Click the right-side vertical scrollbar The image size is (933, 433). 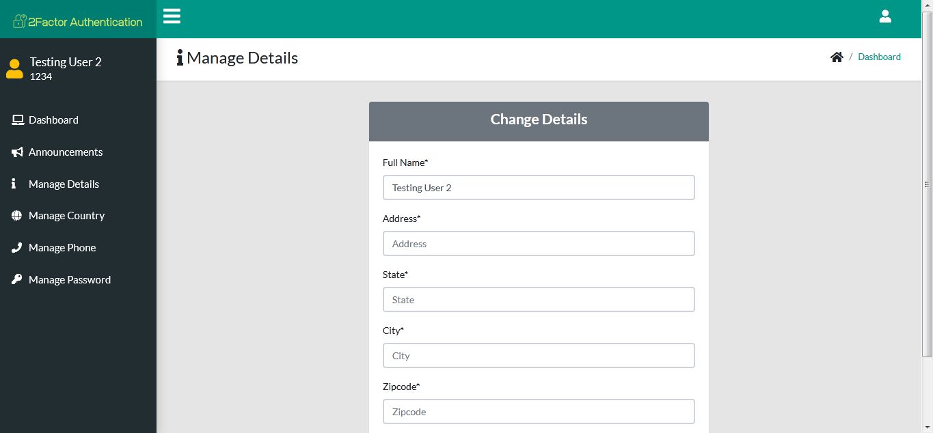pos(928,184)
